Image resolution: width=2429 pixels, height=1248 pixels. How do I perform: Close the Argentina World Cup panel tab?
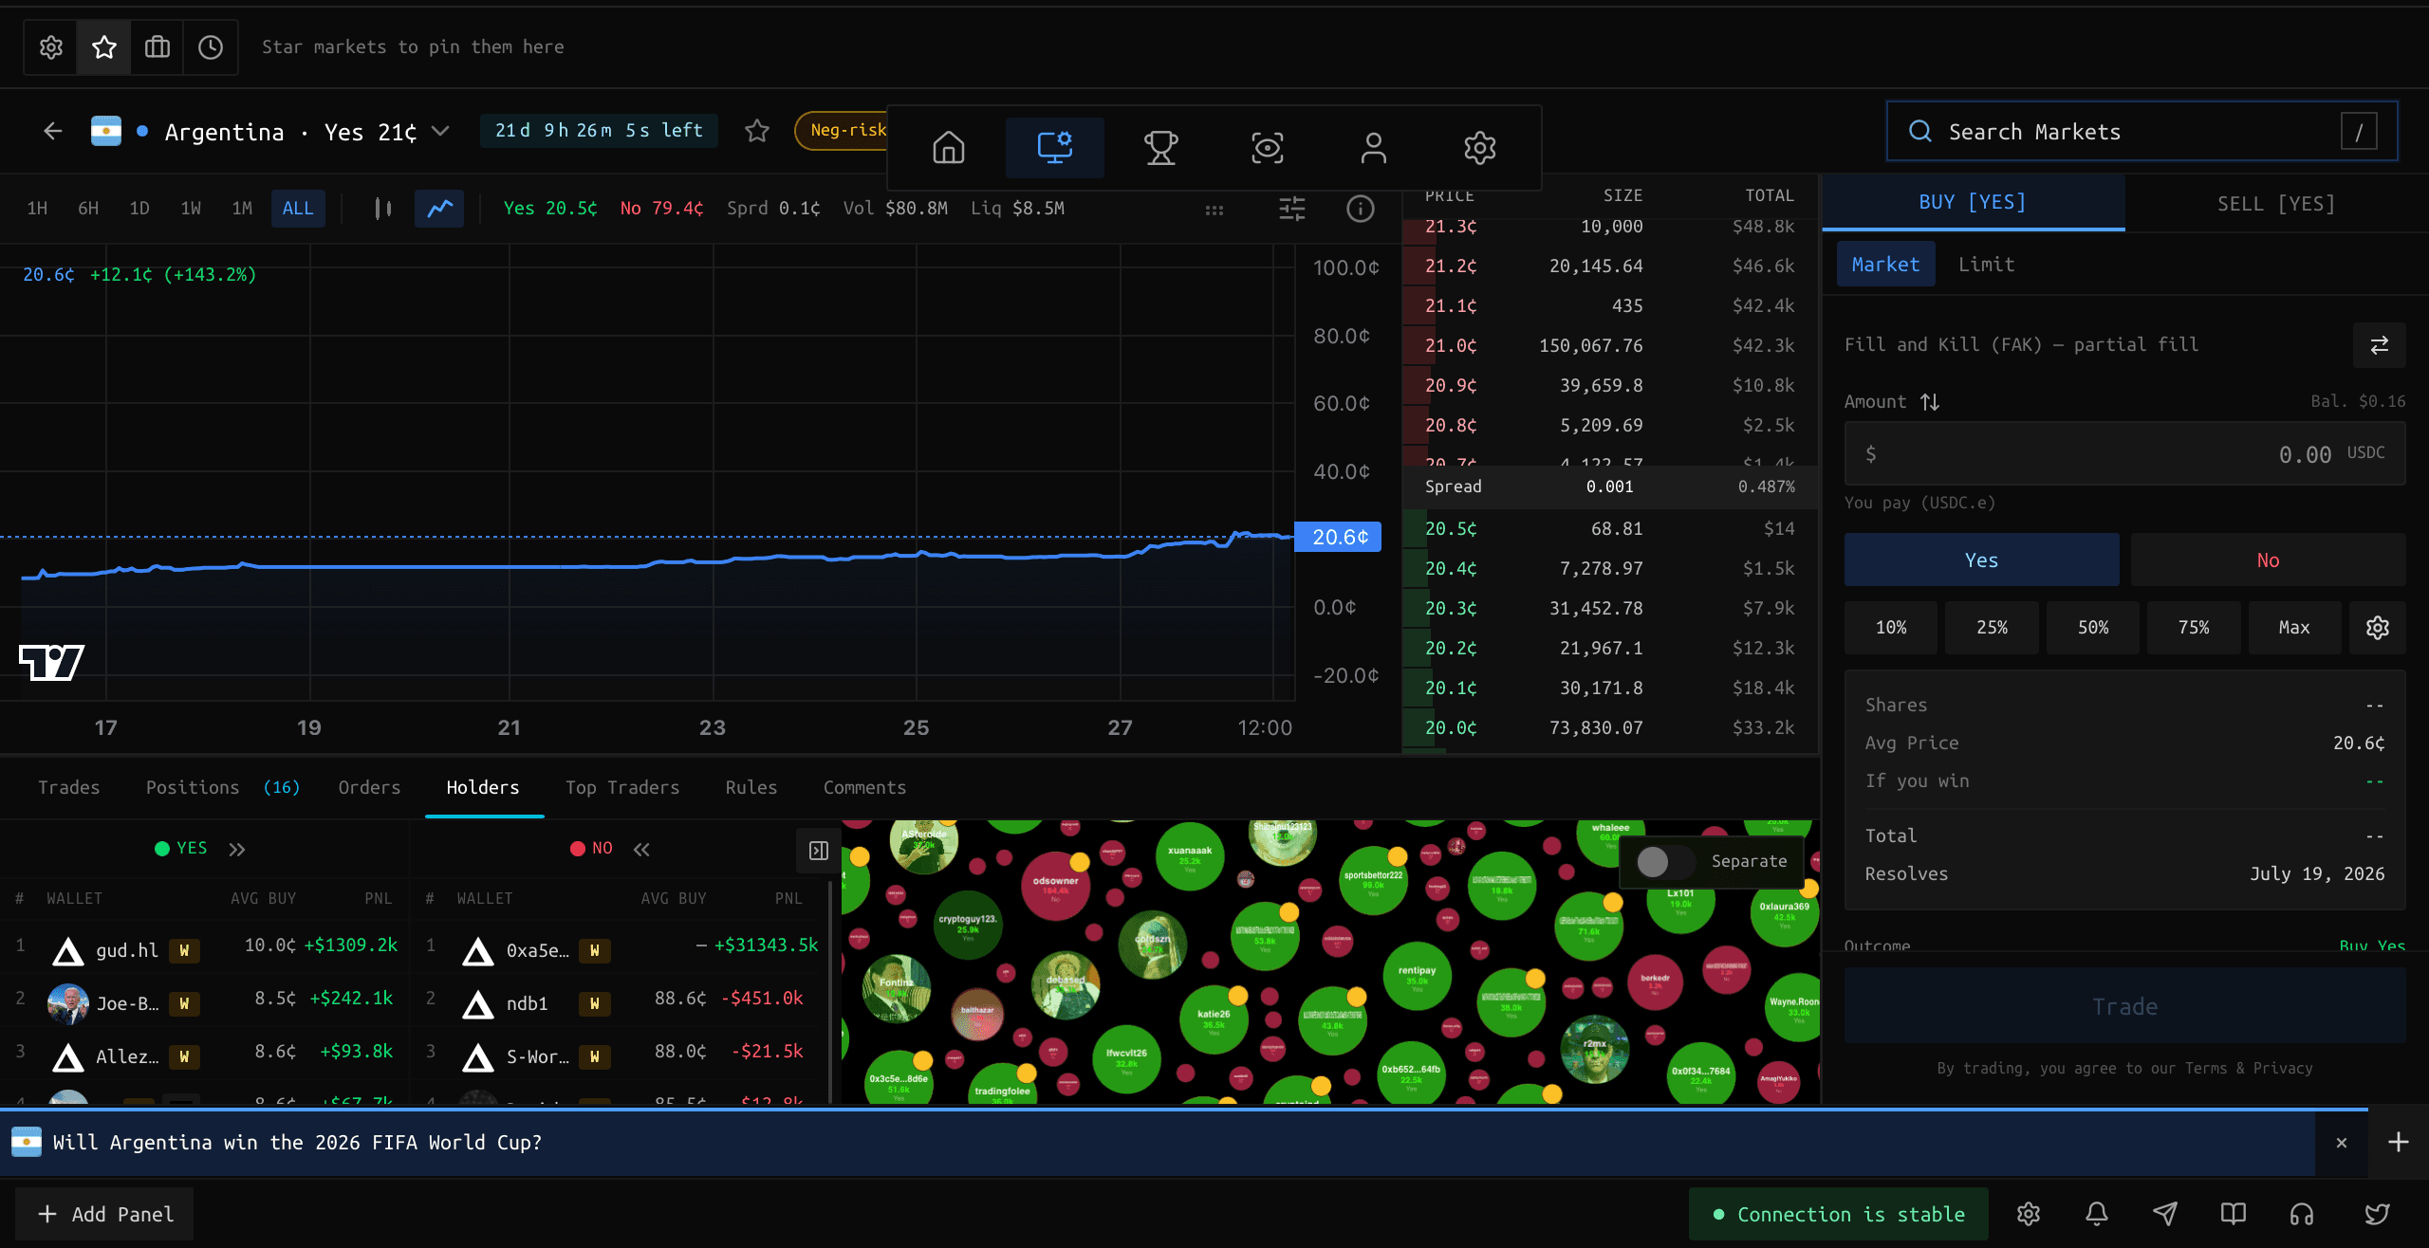click(2342, 1142)
